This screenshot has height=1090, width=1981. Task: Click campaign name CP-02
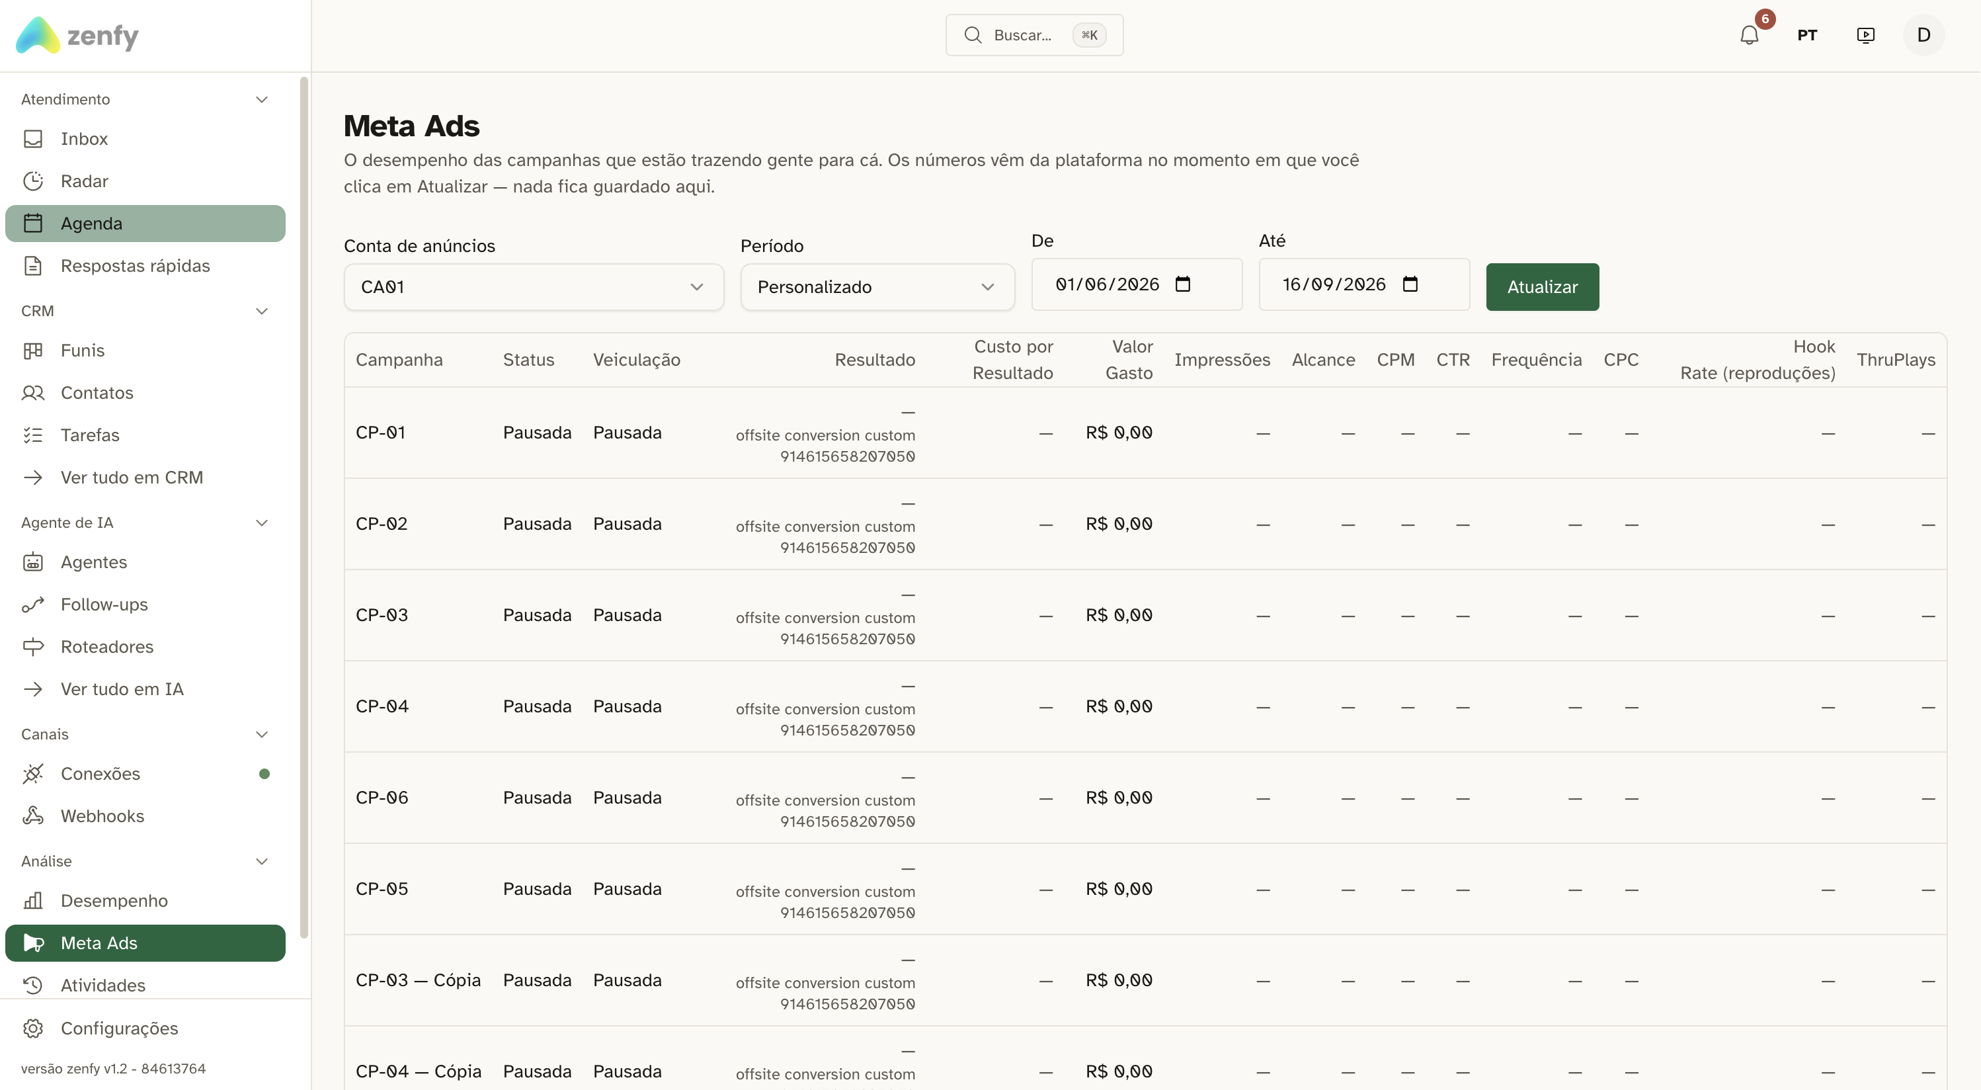pyautogui.click(x=382, y=524)
